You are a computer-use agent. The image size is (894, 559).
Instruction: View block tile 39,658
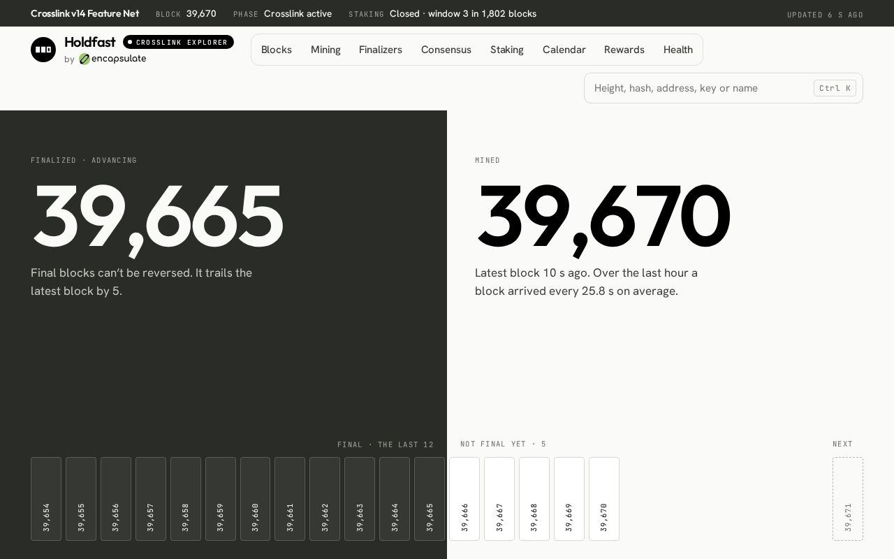186,499
